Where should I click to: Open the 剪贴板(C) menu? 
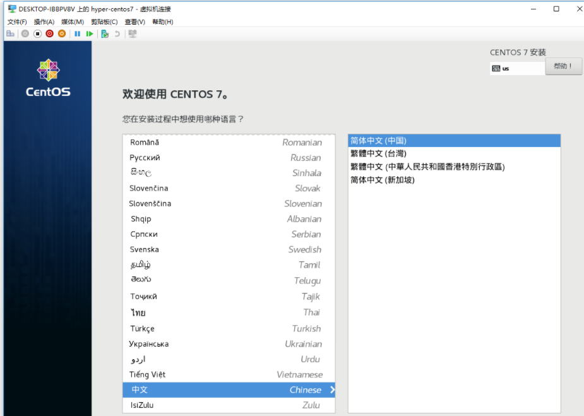tap(104, 22)
